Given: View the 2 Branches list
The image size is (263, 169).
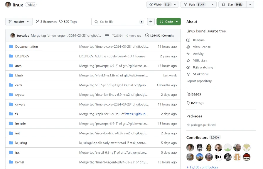Looking at the screenshot, I should pos(46,22).
